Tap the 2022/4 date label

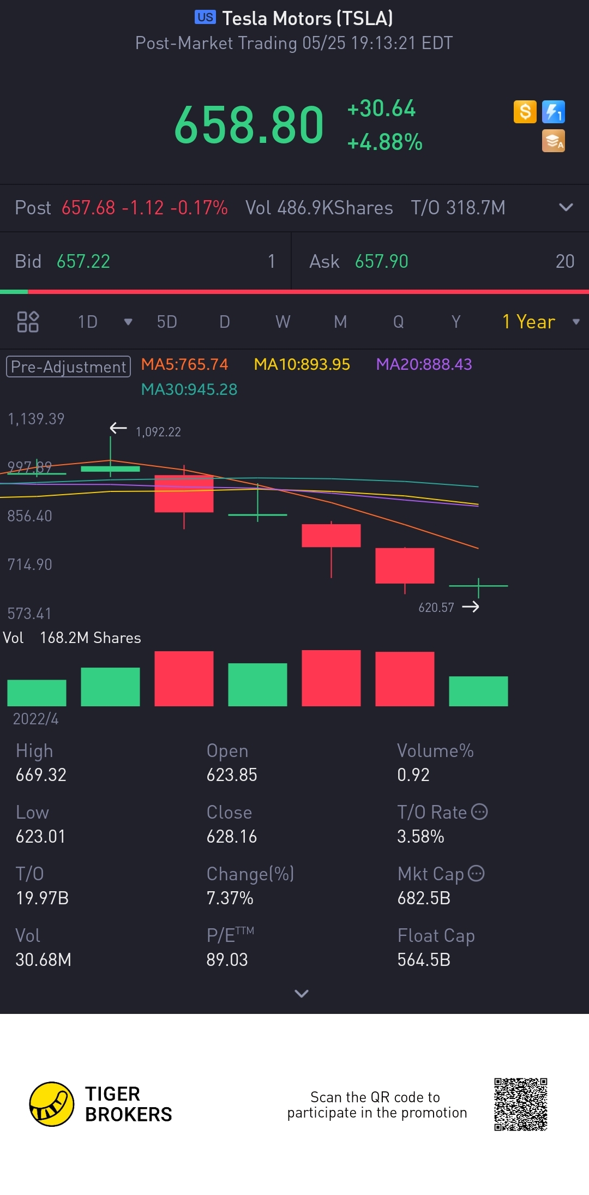pyautogui.click(x=35, y=719)
